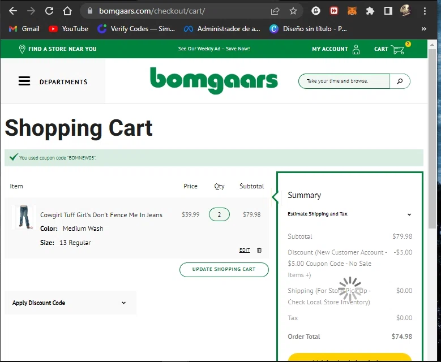441x362 pixels.
Task: Open the Administrador de a... bookmark
Action: coord(222,29)
